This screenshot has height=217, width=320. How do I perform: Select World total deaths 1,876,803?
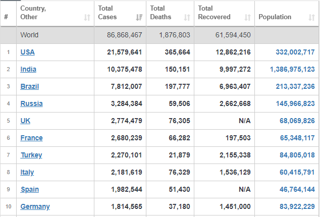(175, 35)
